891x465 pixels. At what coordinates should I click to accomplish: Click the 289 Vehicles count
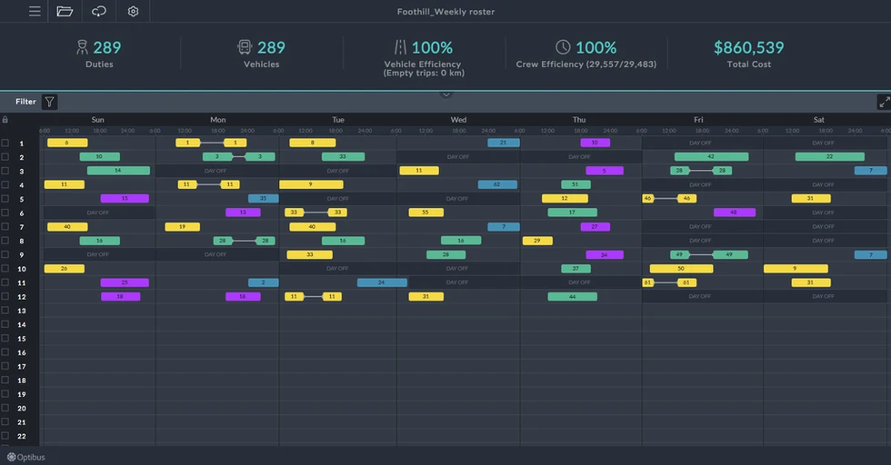pyautogui.click(x=271, y=48)
